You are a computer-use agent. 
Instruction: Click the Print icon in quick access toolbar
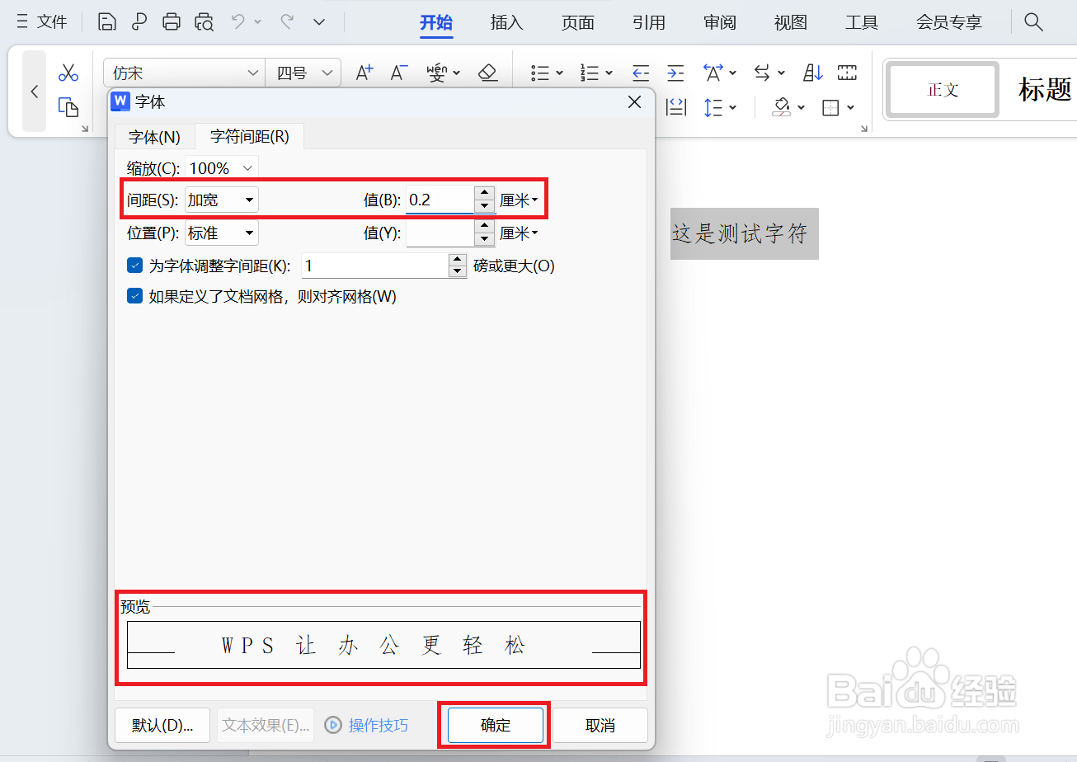point(171,22)
